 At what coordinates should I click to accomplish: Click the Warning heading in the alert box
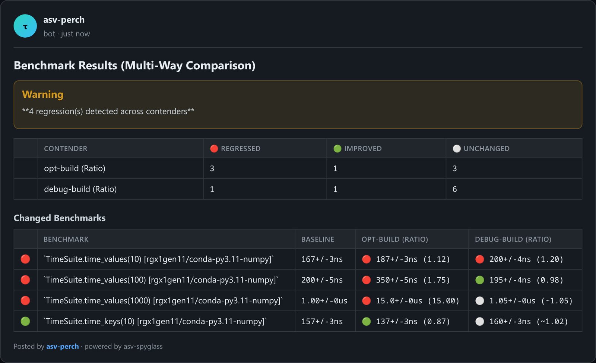pyautogui.click(x=43, y=94)
